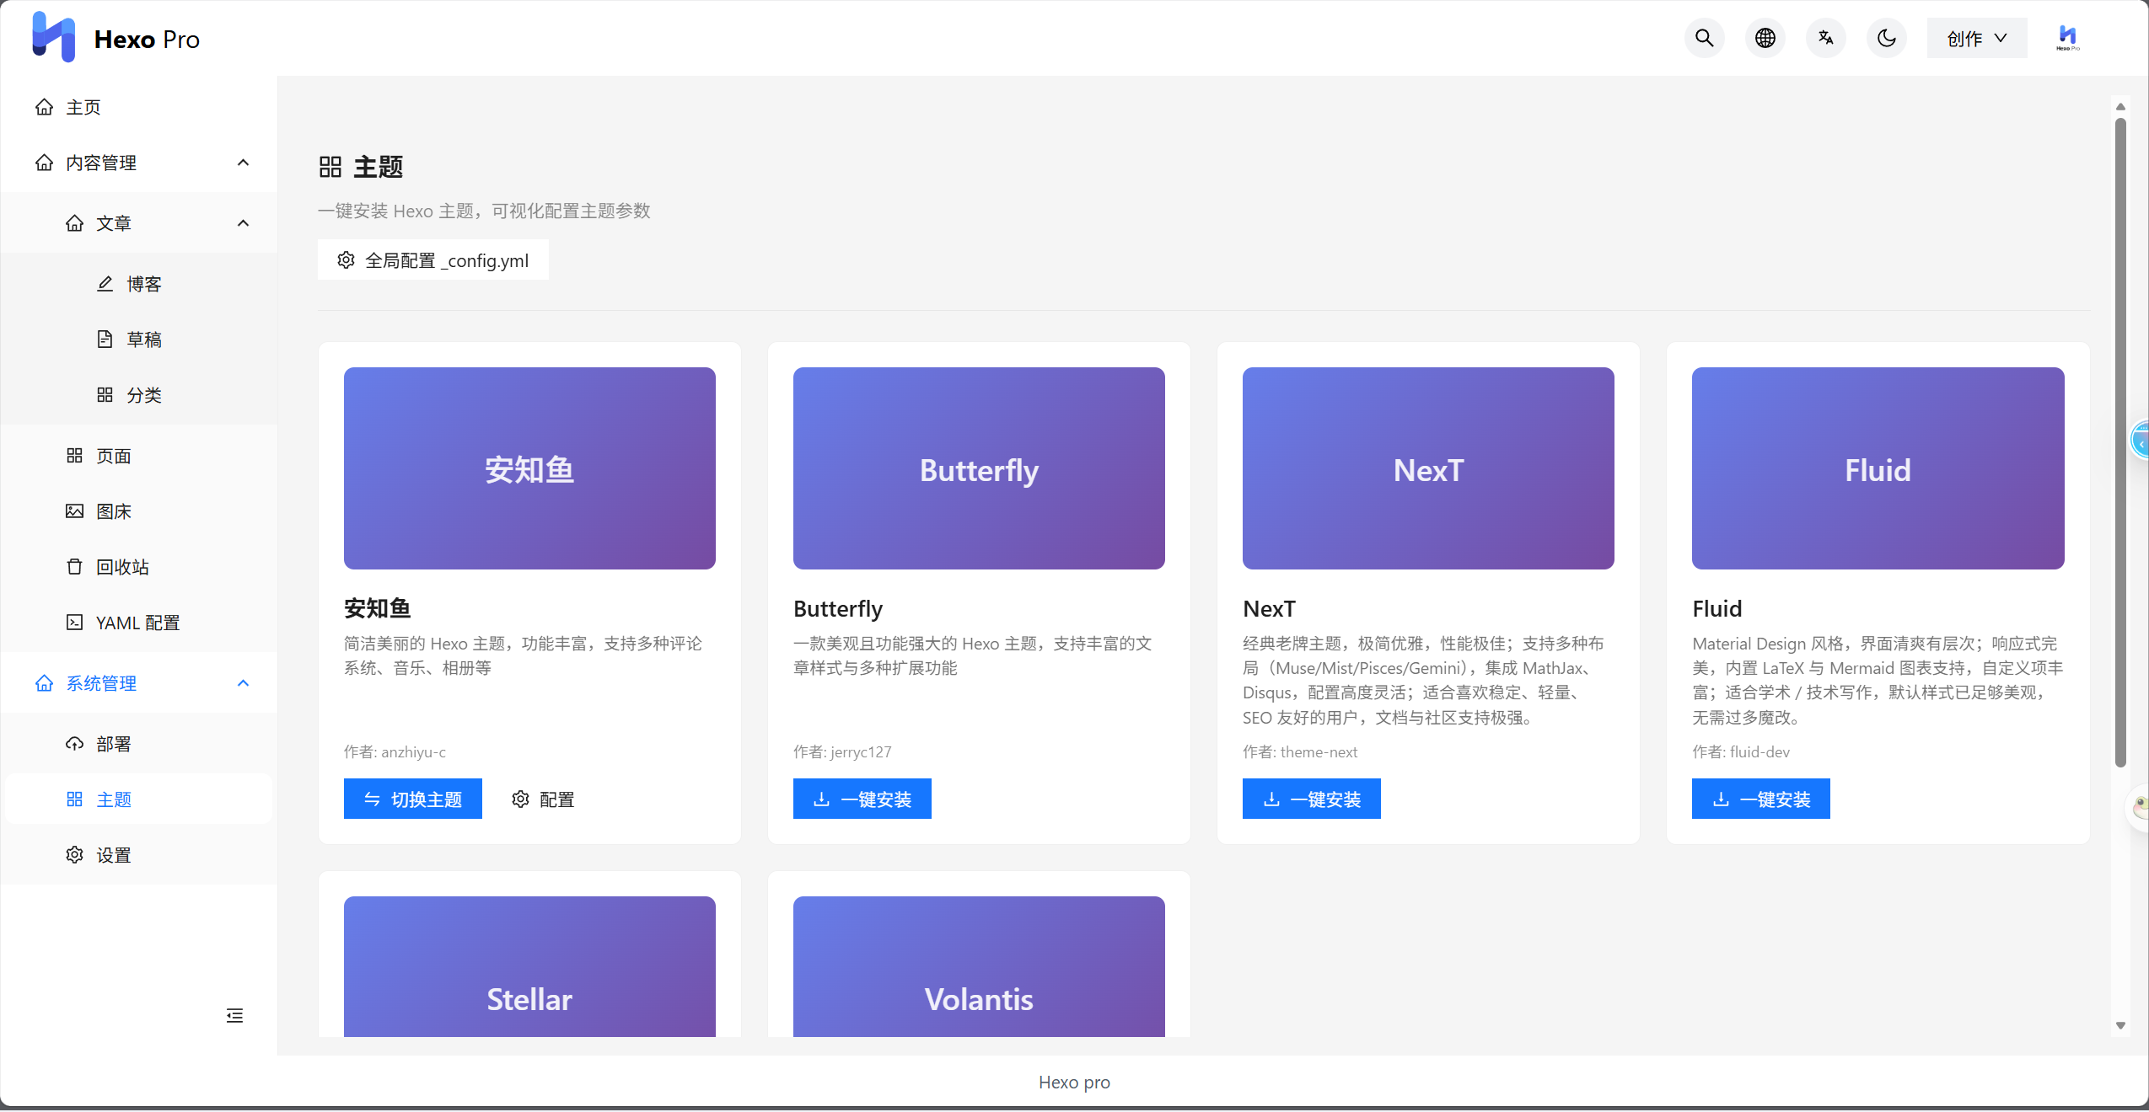Click author text 作者: anzhiyu-c
The height and width of the screenshot is (1112, 2149).
tap(395, 751)
